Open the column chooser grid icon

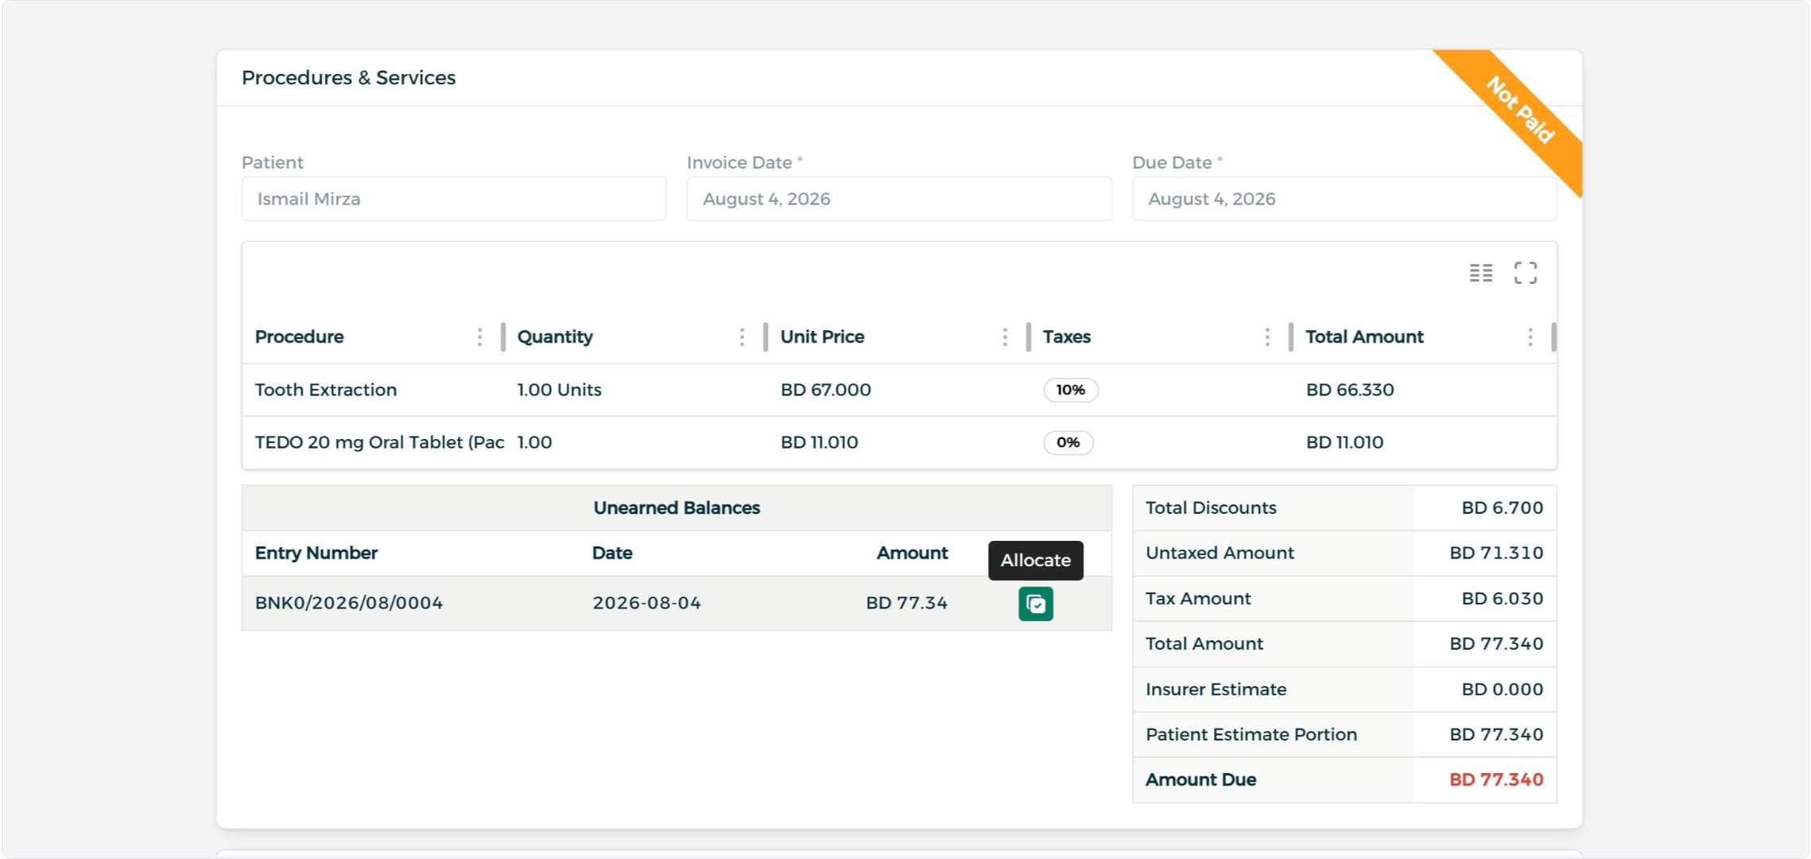[x=1480, y=273]
